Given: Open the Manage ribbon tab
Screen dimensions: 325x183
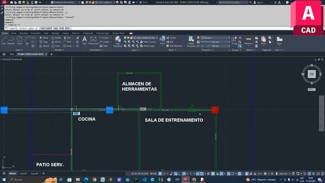Looking at the screenshot, I should 55,33.
